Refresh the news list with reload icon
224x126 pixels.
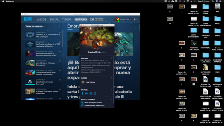tap(59, 27)
